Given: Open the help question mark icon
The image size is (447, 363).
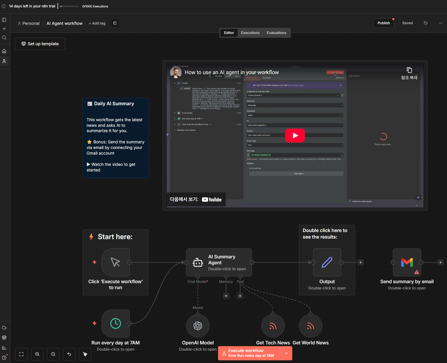Looking at the screenshot, I should (4, 358).
